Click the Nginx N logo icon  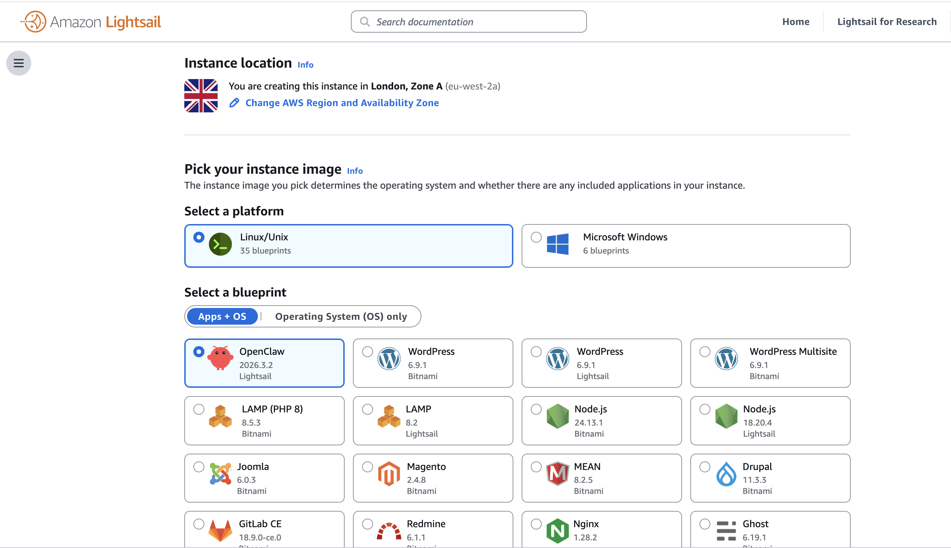coord(557,531)
